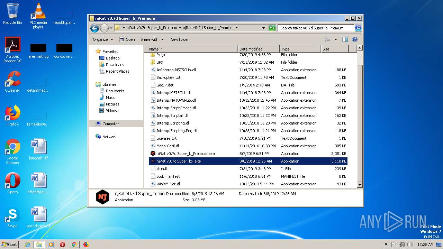Select VLC media player desktop icon
The height and width of the screenshot is (249, 443).
pos(38,16)
